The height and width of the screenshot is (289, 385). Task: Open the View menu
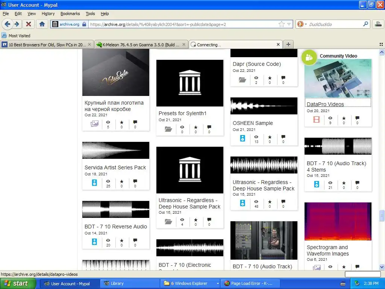pyautogui.click(x=32, y=14)
